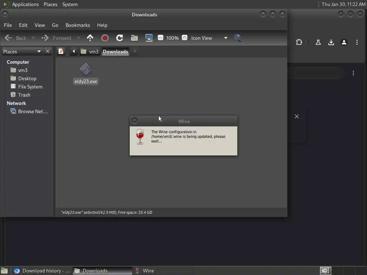Image resolution: width=367 pixels, height=275 pixels.
Task: Switch to Downloads taskbar window button
Action: coord(102,271)
